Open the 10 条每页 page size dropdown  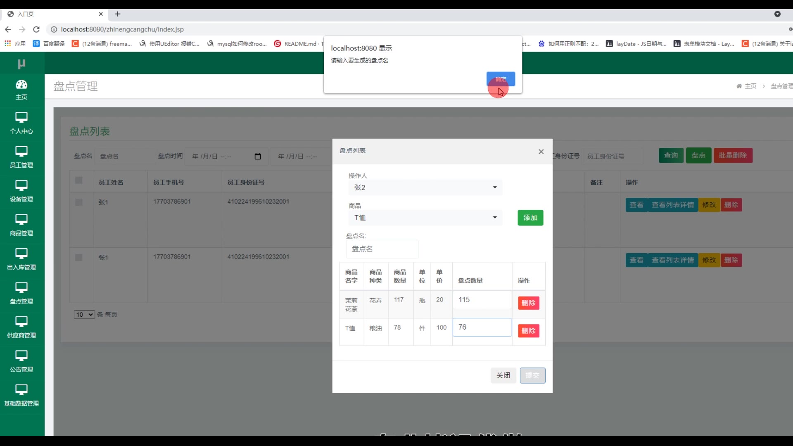(84, 315)
